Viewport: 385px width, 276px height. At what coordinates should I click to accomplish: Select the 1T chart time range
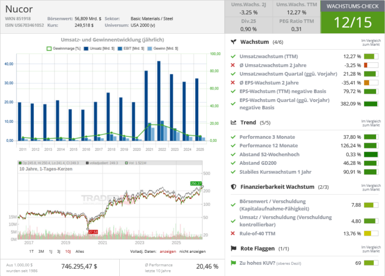coord(32,251)
